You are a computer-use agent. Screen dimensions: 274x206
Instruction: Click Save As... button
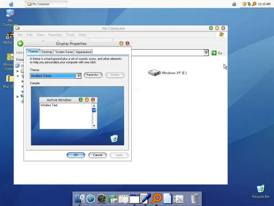93,75
